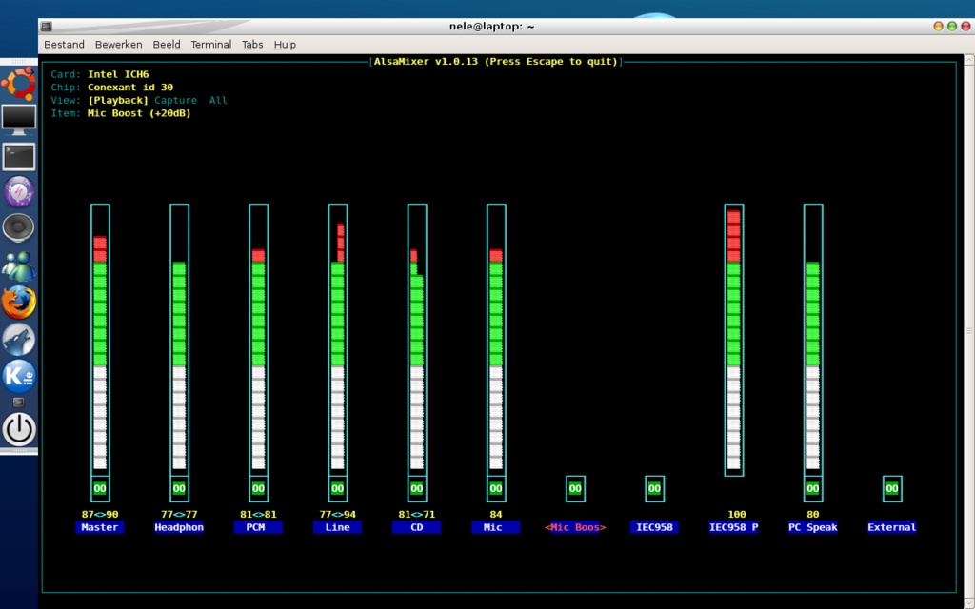This screenshot has width=975, height=609.
Task: Open the blue K application icon
Action: pos(18,376)
